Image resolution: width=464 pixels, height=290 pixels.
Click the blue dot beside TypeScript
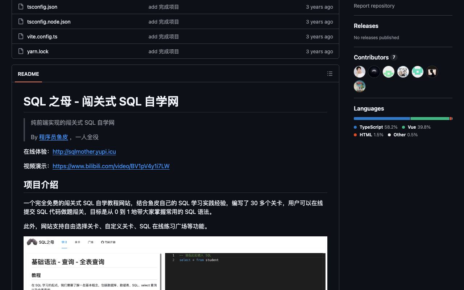pyautogui.click(x=355, y=127)
